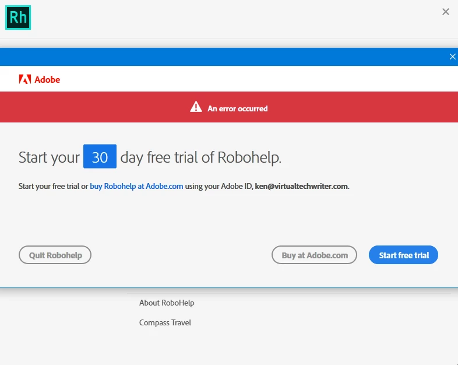Close the blue Adobe trial dialog
The height and width of the screenshot is (365, 458).
tap(452, 57)
